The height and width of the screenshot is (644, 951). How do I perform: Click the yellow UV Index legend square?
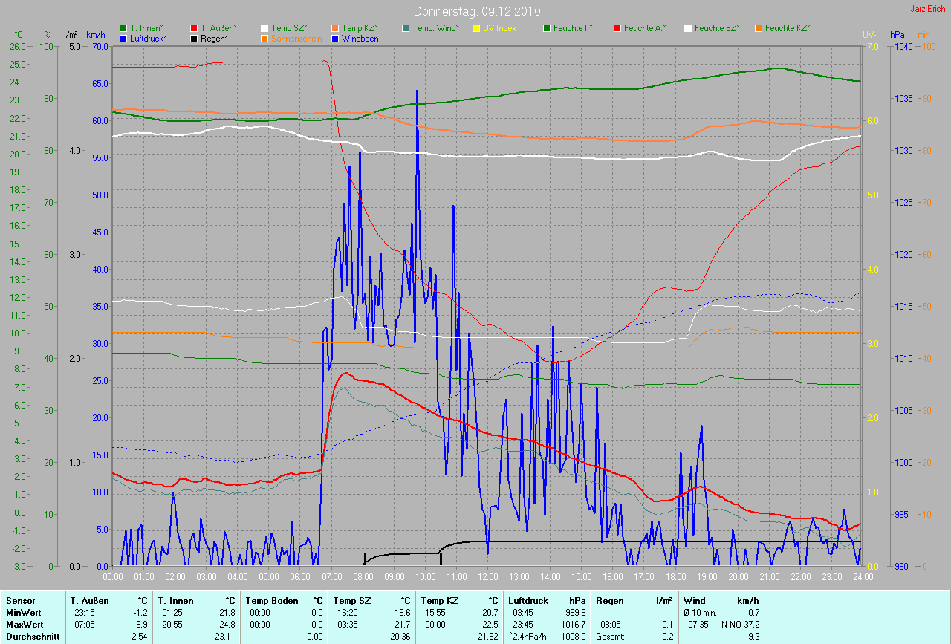[477, 28]
